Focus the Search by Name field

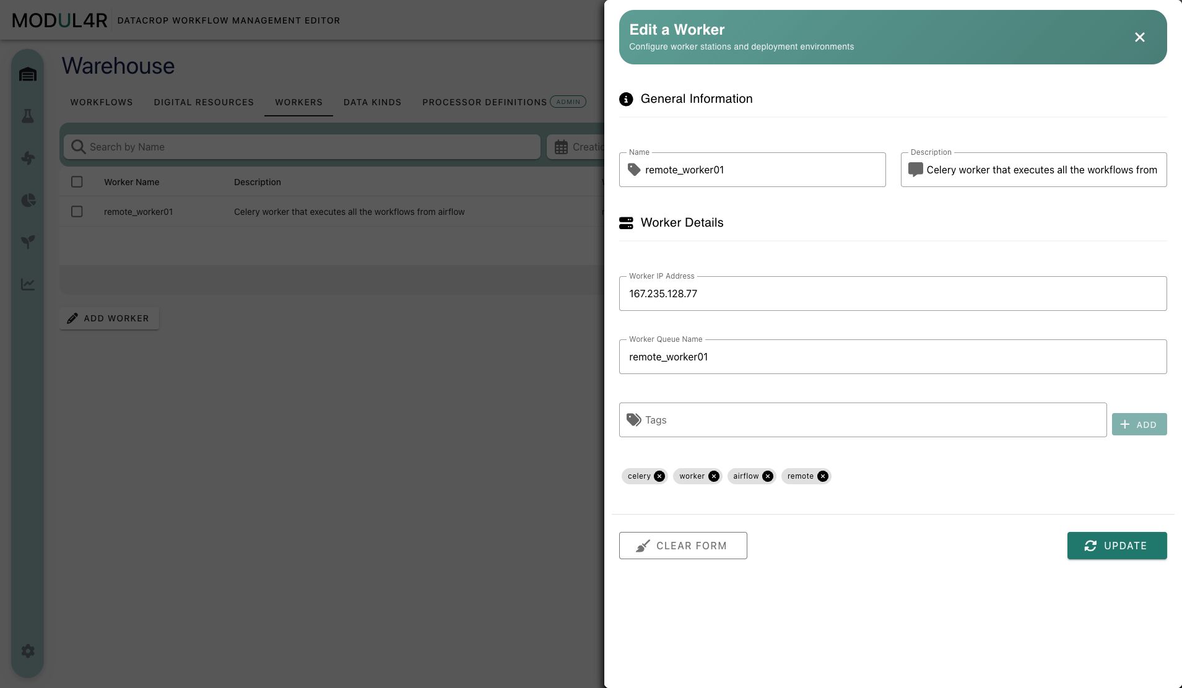point(302,147)
